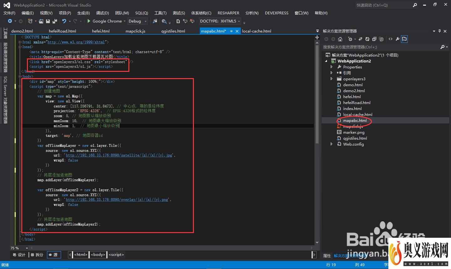This screenshot has height=269, width=451.
Task: Toggle pin on mapabc.html tab
Action: tap(231, 31)
